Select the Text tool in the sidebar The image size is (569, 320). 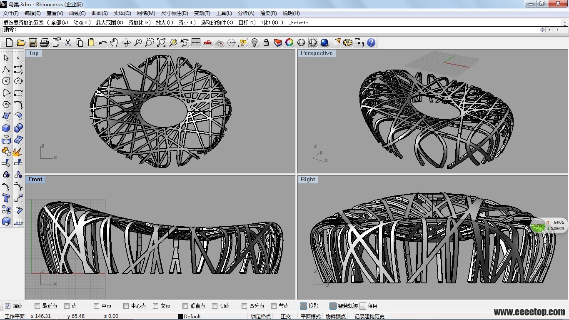(x=6, y=198)
